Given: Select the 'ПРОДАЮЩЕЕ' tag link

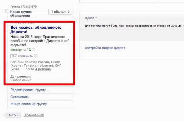Looking at the screenshot, I should click(x=34, y=115).
